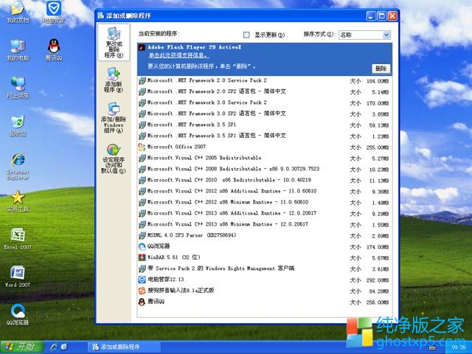Select .NET Framework 2.0 SP2 语言包 row
This screenshot has width=472, height=354.
coord(264,91)
